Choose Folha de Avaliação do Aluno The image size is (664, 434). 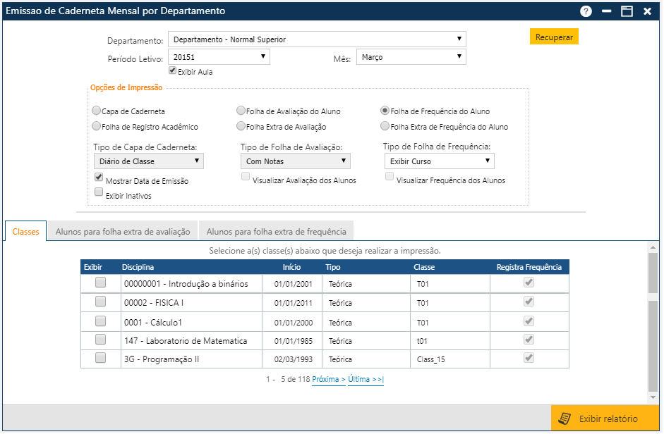(241, 111)
